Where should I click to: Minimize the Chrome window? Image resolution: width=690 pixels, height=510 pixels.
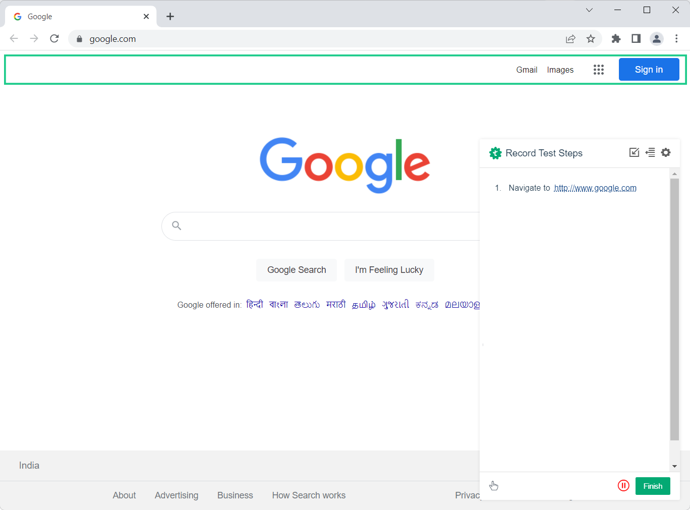click(618, 10)
